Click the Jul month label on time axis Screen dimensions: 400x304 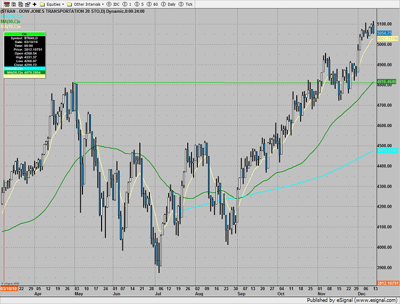tap(158, 294)
